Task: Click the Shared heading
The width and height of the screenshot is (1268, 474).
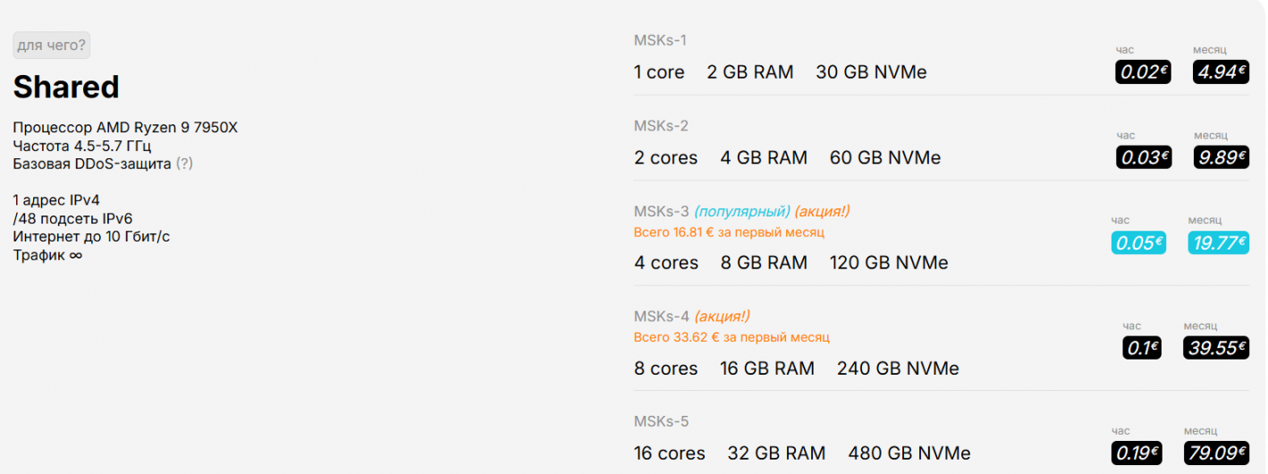Action: pos(66,87)
